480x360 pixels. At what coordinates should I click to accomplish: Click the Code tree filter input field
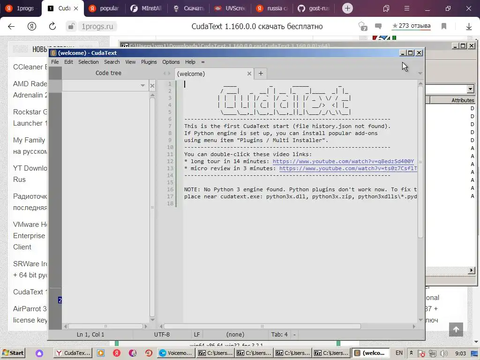(x=101, y=85)
